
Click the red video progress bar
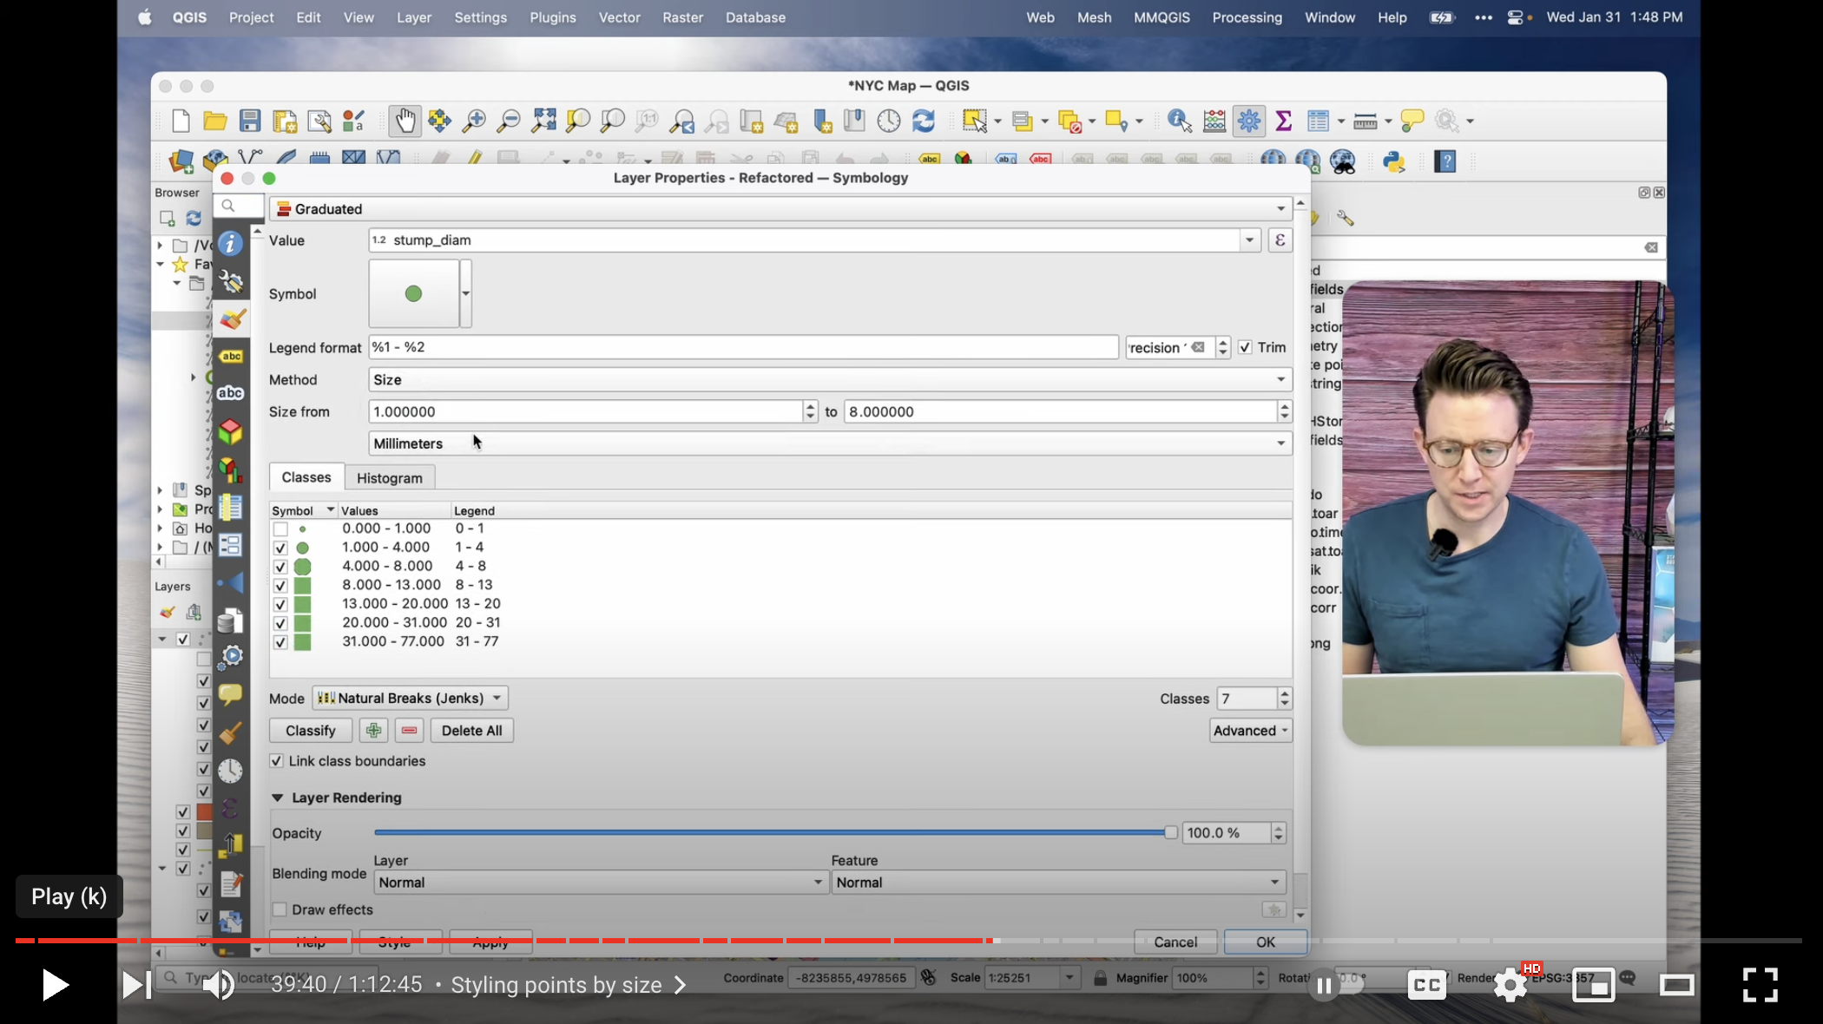point(503,940)
